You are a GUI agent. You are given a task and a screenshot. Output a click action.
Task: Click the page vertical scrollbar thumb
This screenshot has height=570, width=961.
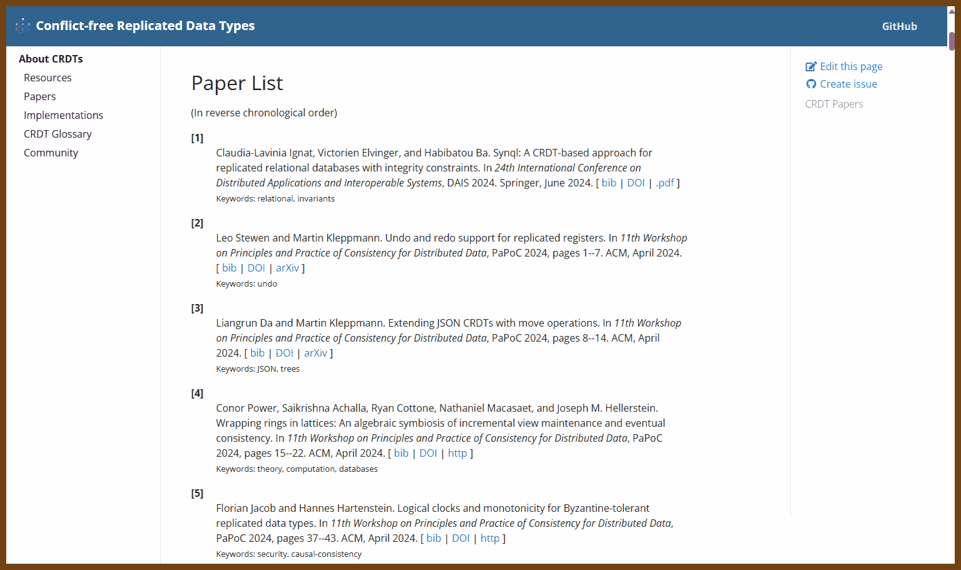click(x=952, y=41)
